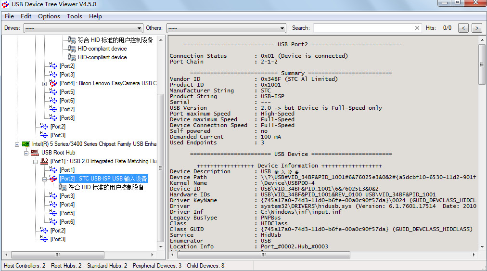Click details pane scroll right arrow
487x271 pixels.
point(474,255)
